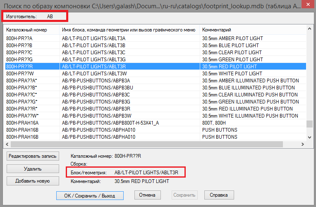Image resolution: width=316 pixels, height=207 pixels.
Task: Confirm with OK / Сохранить / Выход
Action: 90,196
